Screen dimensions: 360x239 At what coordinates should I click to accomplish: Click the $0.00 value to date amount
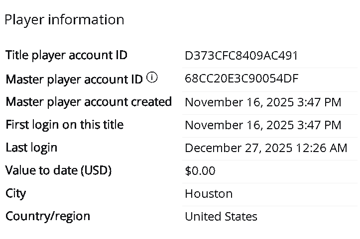coord(200,171)
